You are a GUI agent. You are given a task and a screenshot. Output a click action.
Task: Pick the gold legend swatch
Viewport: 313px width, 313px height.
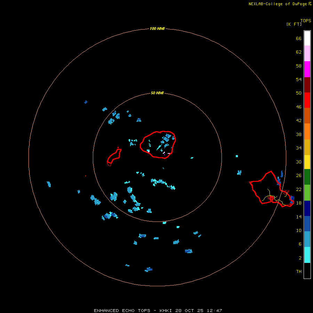coord(307,147)
